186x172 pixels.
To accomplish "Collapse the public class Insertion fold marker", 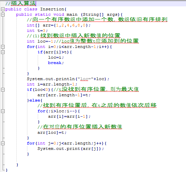I will click(x=3, y=9).
